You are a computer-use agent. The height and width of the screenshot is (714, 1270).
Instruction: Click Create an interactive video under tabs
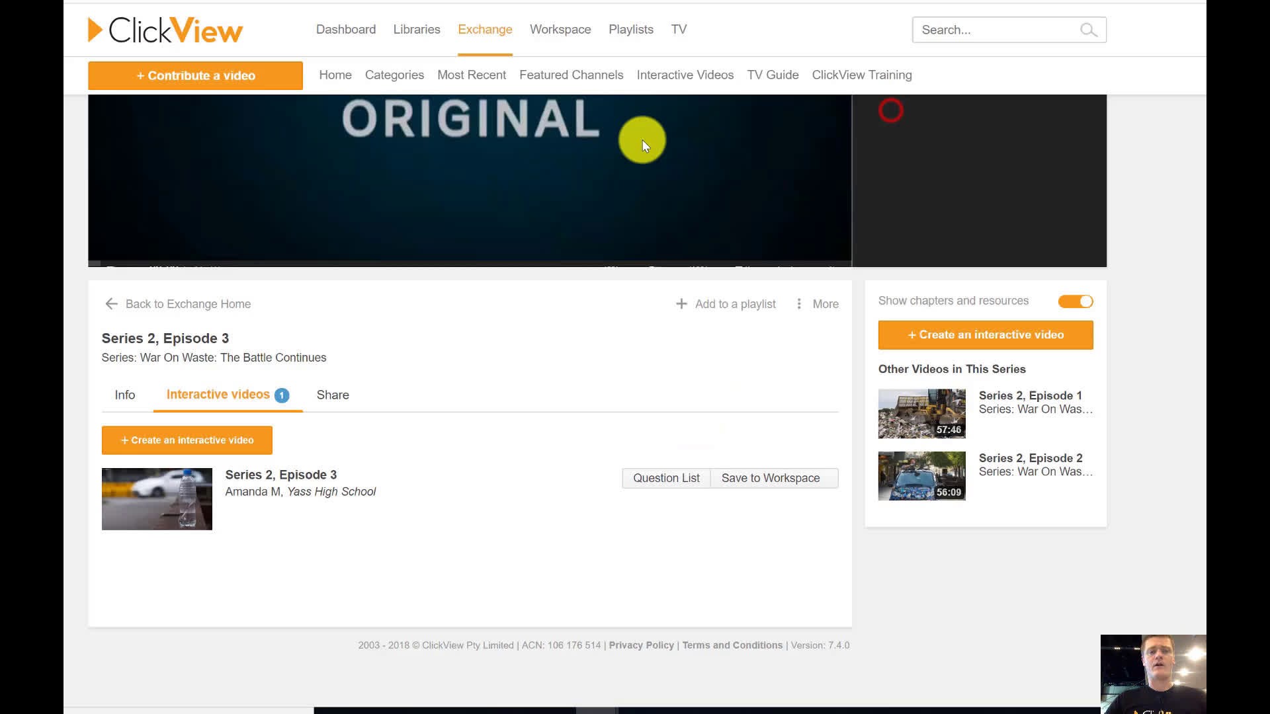click(x=187, y=440)
